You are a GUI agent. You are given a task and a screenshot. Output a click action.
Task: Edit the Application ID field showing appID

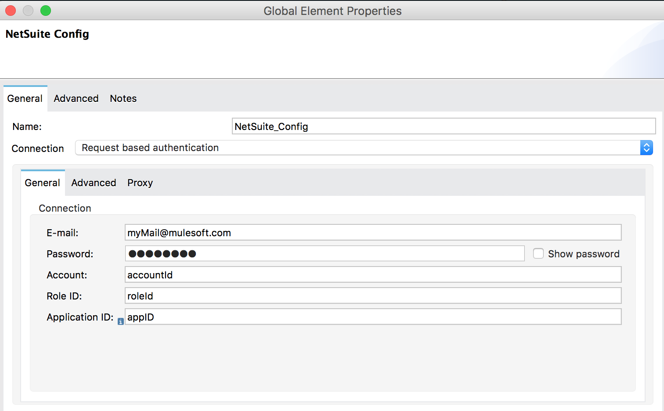tap(373, 317)
